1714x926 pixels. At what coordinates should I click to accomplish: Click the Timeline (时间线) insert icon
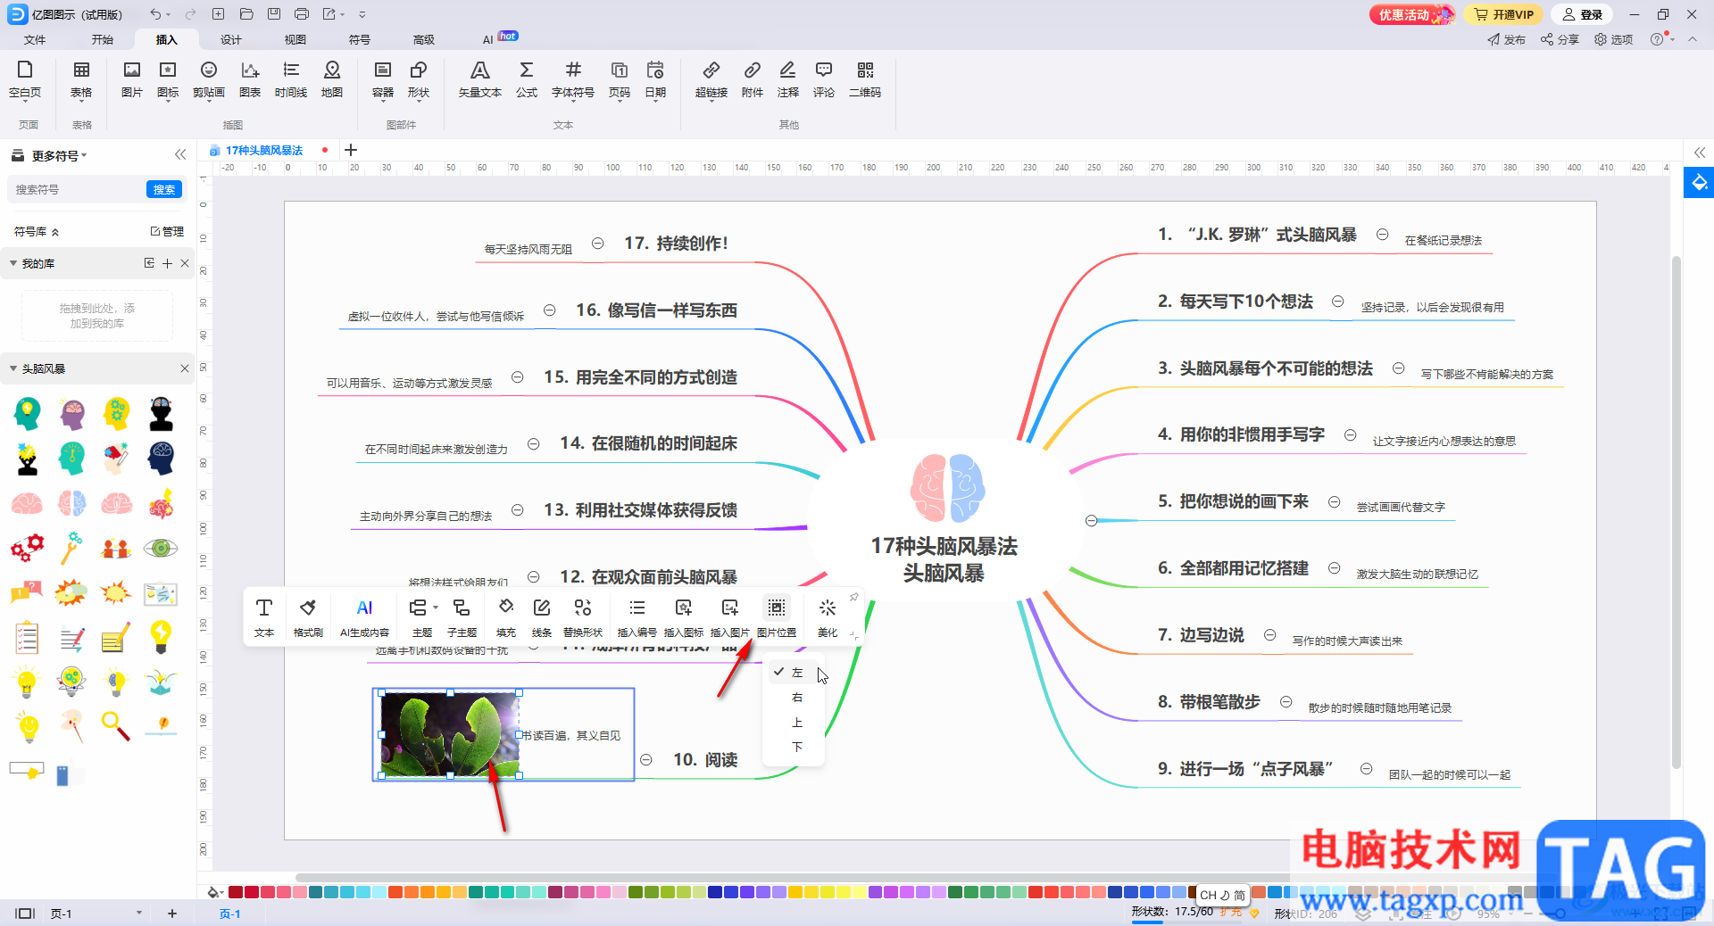point(290,79)
